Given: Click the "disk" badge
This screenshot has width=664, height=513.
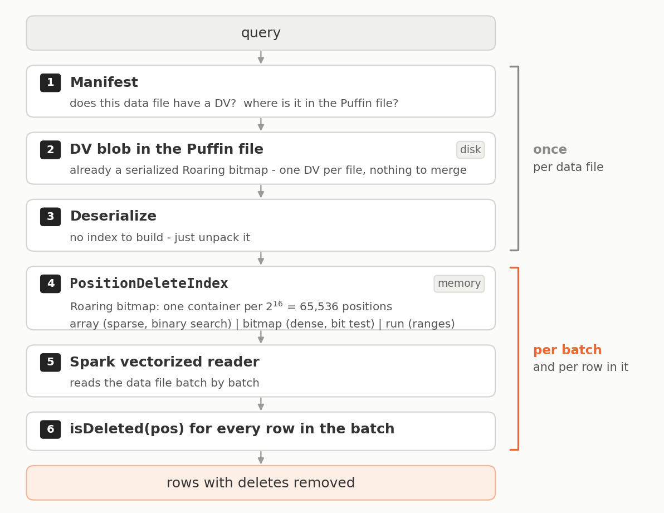Looking at the screenshot, I should click(471, 150).
